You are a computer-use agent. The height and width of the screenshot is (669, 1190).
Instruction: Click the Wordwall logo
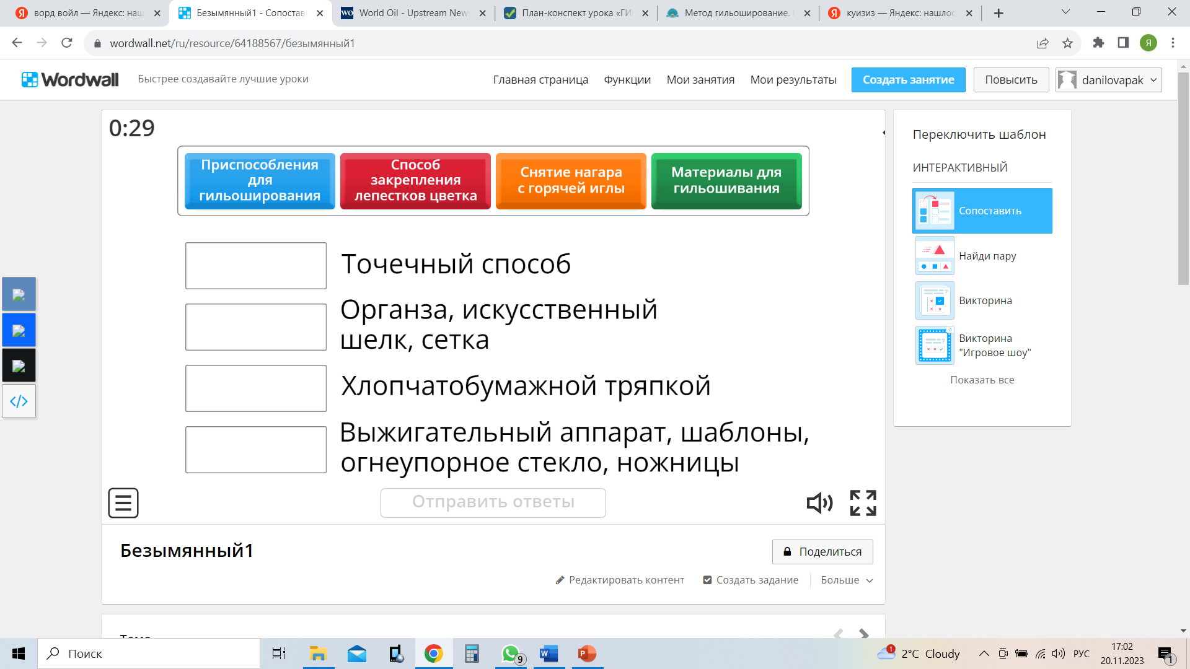pyautogui.click(x=70, y=79)
